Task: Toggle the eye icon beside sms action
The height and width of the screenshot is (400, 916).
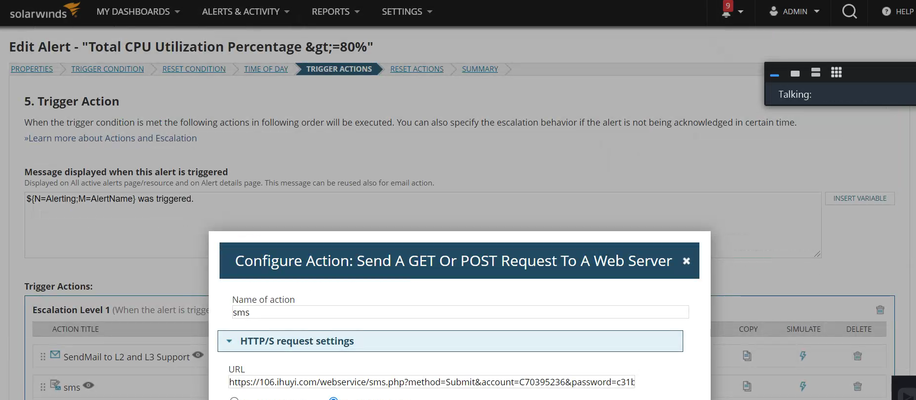Action: pyautogui.click(x=88, y=386)
